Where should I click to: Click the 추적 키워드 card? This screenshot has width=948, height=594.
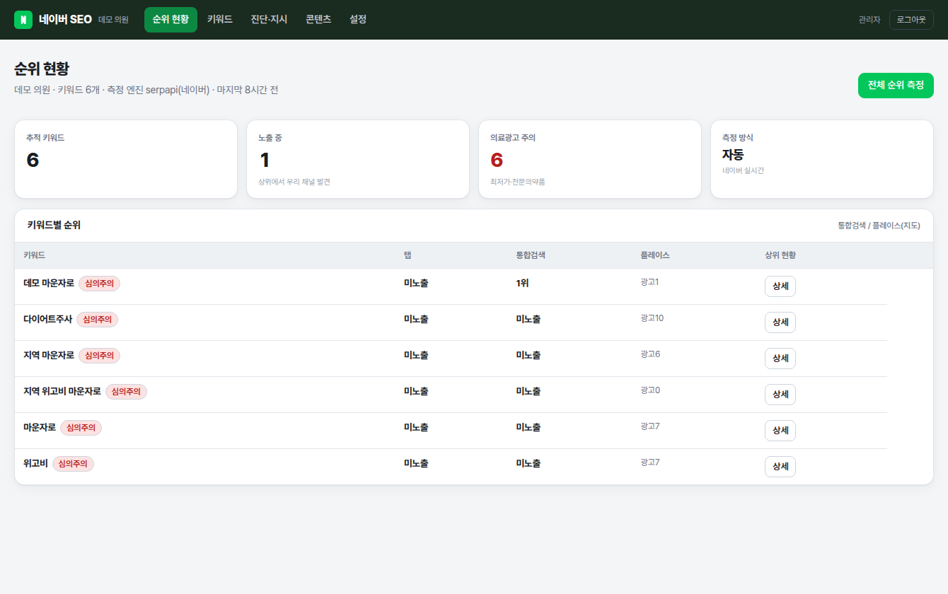coord(126,159)
